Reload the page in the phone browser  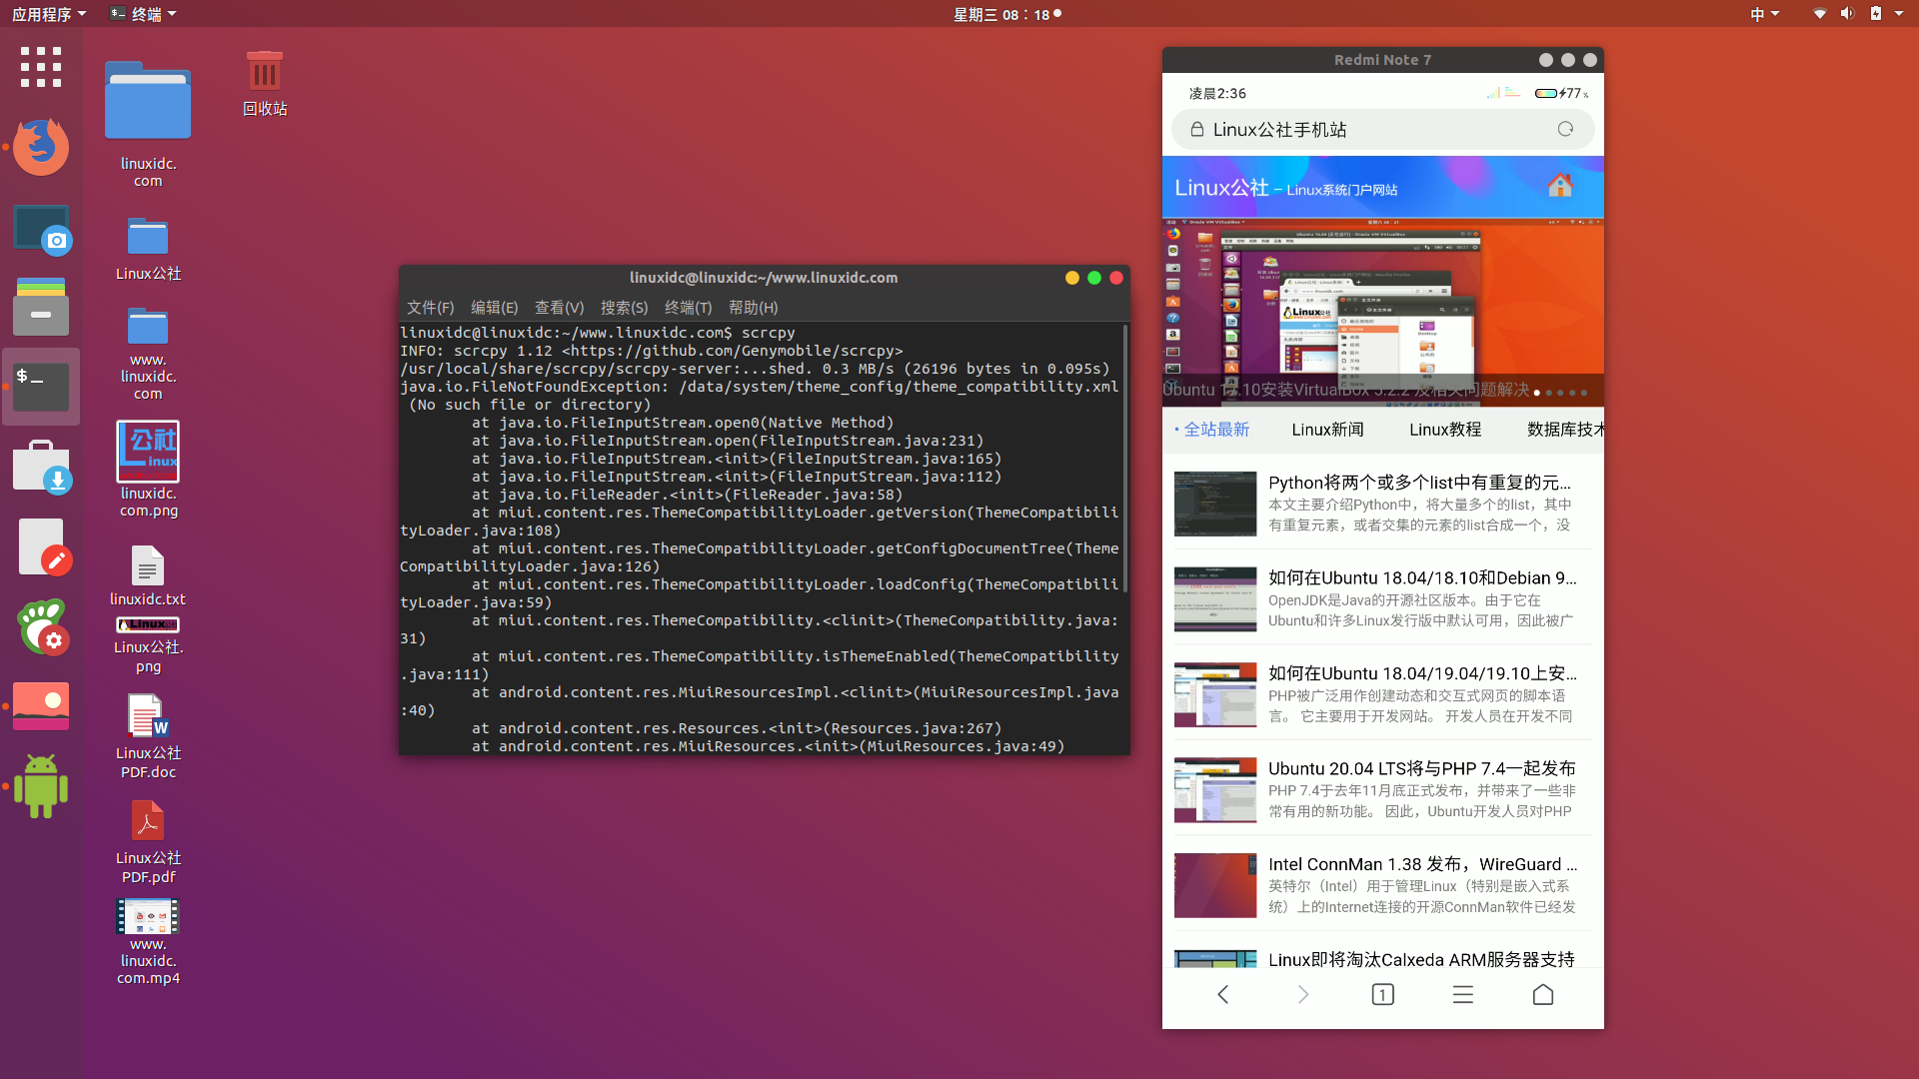pos(1564,129)
